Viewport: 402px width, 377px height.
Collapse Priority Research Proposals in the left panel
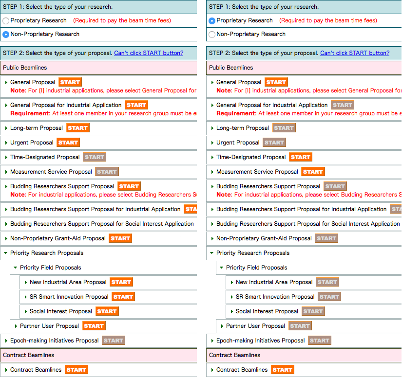click(6, 253)
